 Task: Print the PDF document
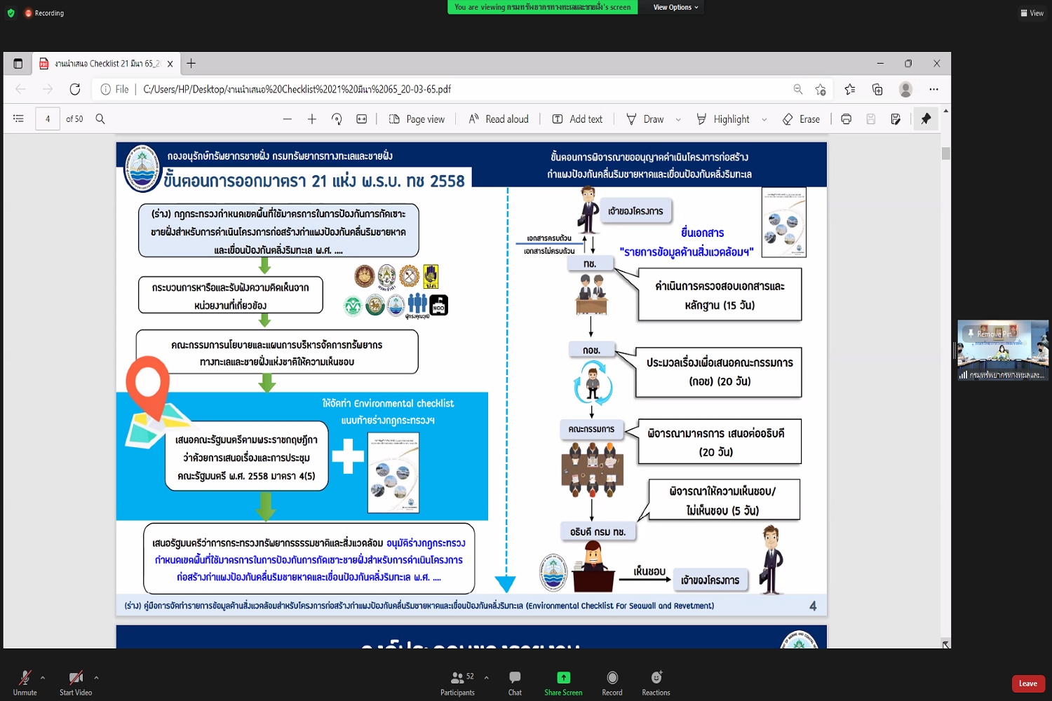click(847, 119)
